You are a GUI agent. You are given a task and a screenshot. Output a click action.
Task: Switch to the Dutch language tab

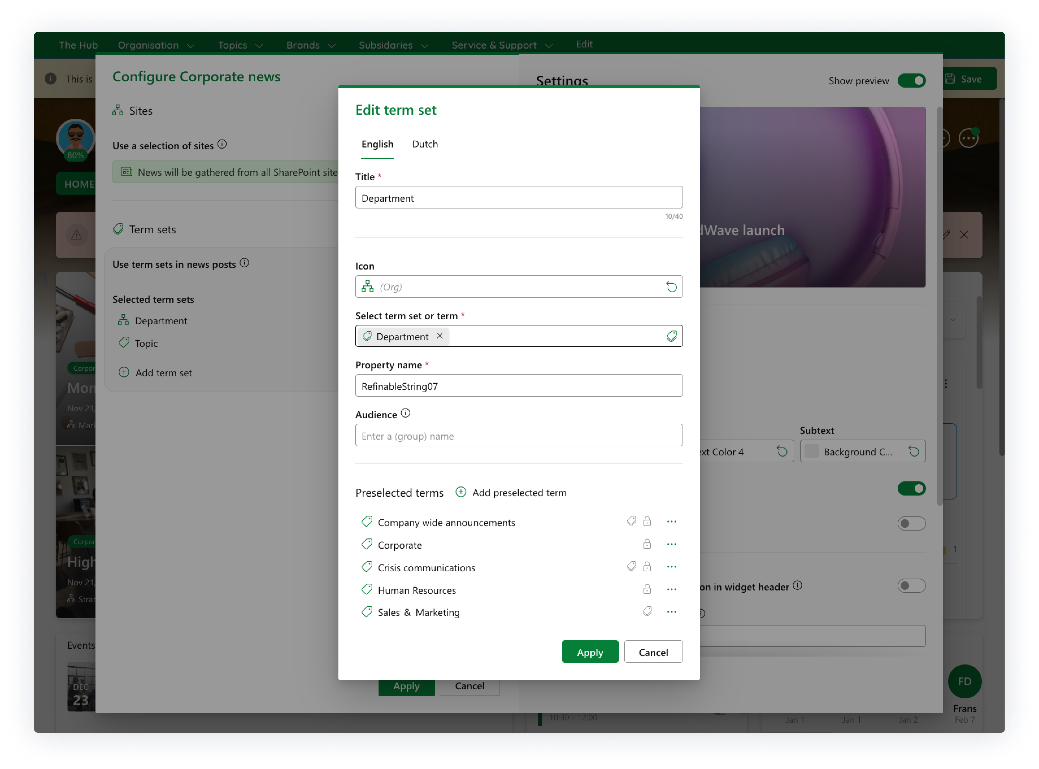[425, 144]
